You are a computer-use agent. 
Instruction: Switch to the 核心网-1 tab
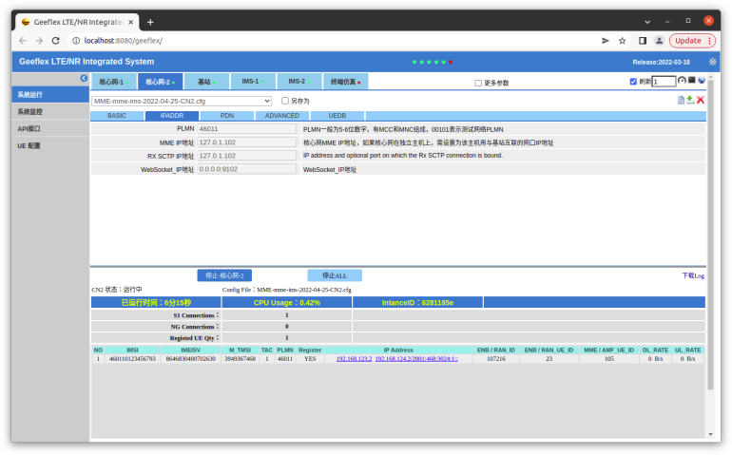point(113,82)
